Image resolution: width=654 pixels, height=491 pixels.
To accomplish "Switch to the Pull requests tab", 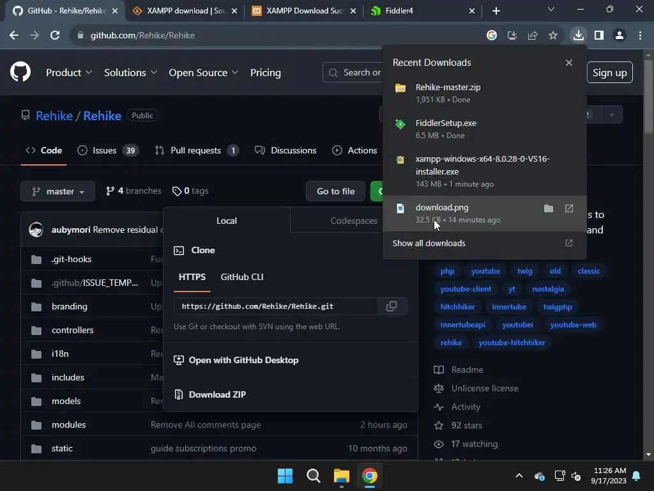I will click(x=197, y=150).
